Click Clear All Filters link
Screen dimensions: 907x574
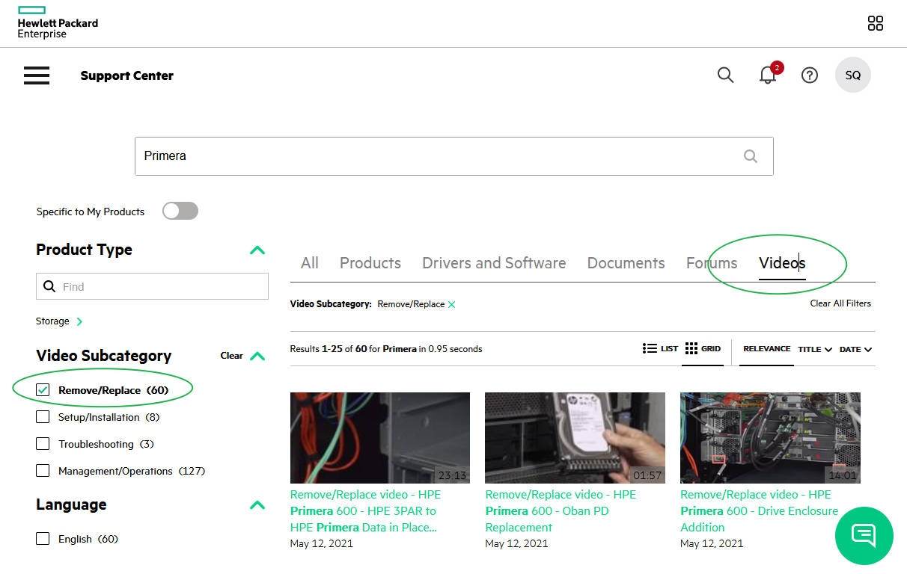[x=840, y=303]
